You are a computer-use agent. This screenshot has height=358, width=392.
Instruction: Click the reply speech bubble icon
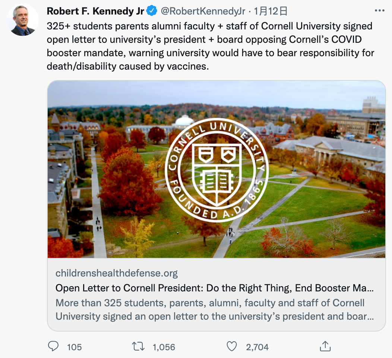pos(54,346)
